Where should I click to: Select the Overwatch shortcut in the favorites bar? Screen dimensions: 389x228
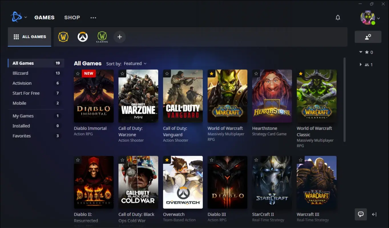(82, 37)
